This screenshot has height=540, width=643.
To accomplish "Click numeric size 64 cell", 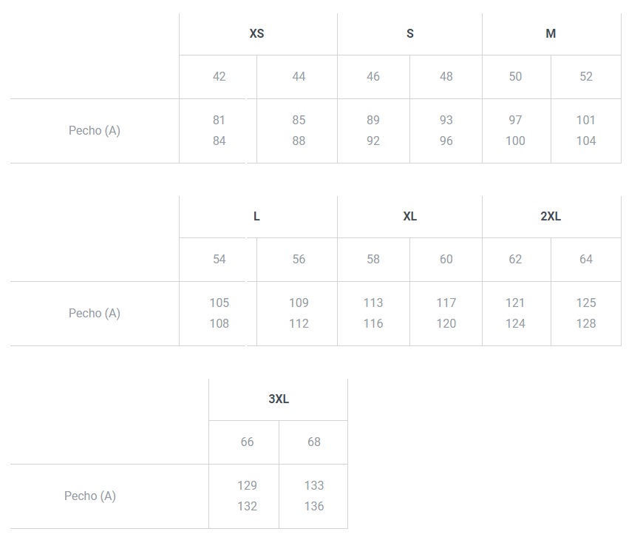I will [586, 259].
